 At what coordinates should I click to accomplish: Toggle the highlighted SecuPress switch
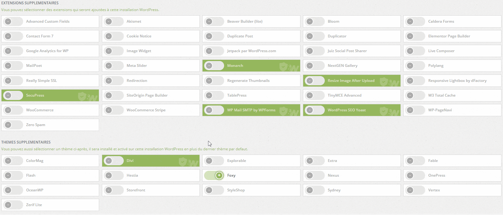click(x=13, y=95)
